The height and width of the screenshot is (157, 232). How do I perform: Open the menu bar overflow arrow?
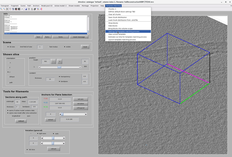click(x=231, y=6)
